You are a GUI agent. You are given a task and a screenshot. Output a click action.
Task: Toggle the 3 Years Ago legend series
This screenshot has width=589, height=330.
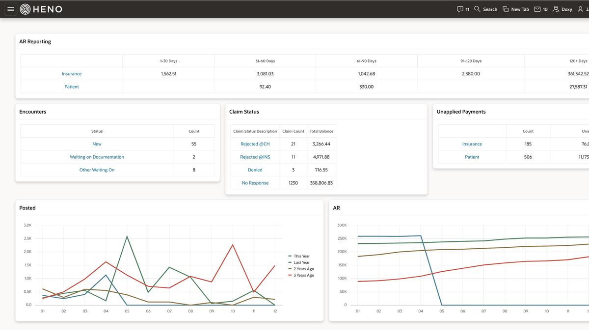click(x=303, y=275)
